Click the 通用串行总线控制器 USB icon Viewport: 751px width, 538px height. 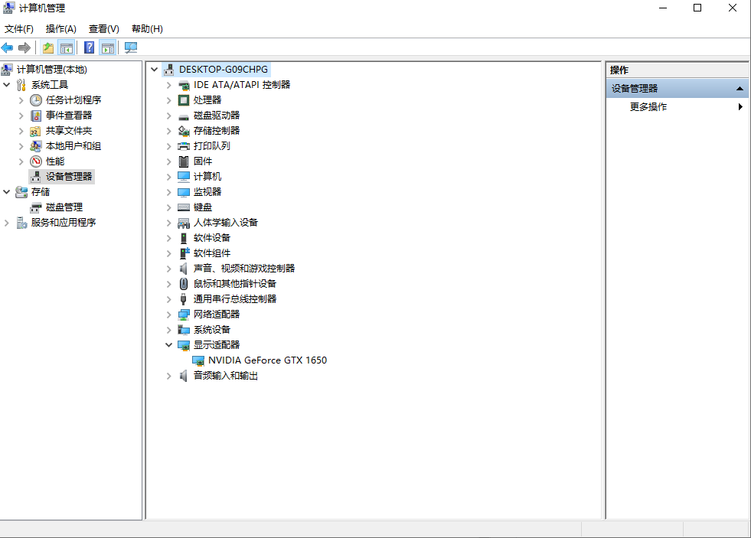[x=183, y=299]
